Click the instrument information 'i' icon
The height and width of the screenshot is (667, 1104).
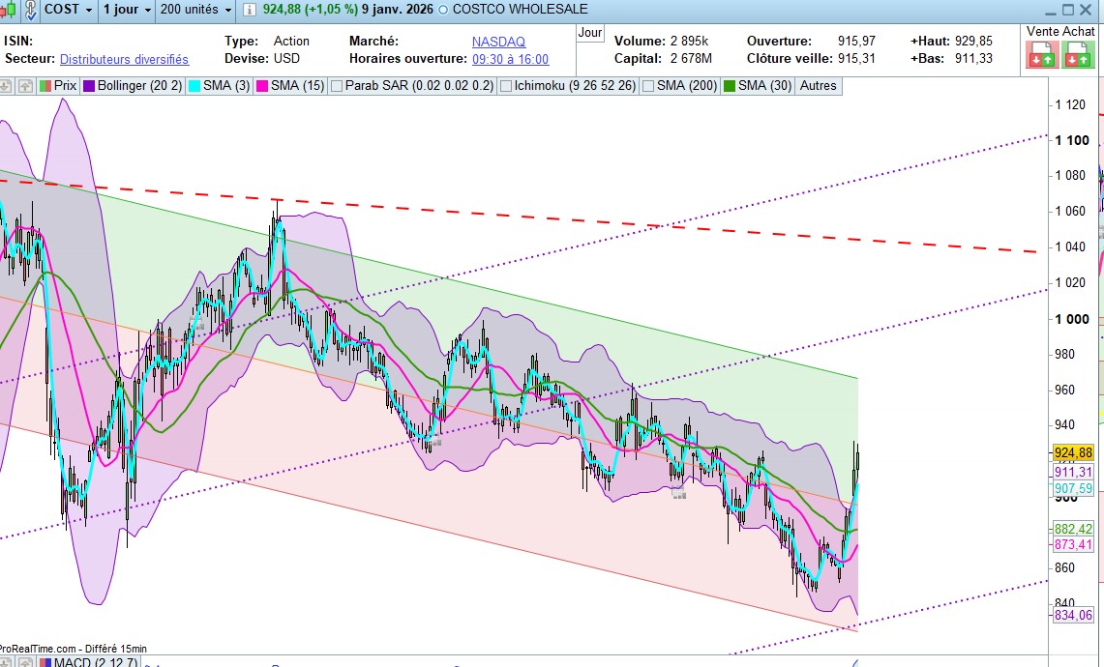coord(250,10)
